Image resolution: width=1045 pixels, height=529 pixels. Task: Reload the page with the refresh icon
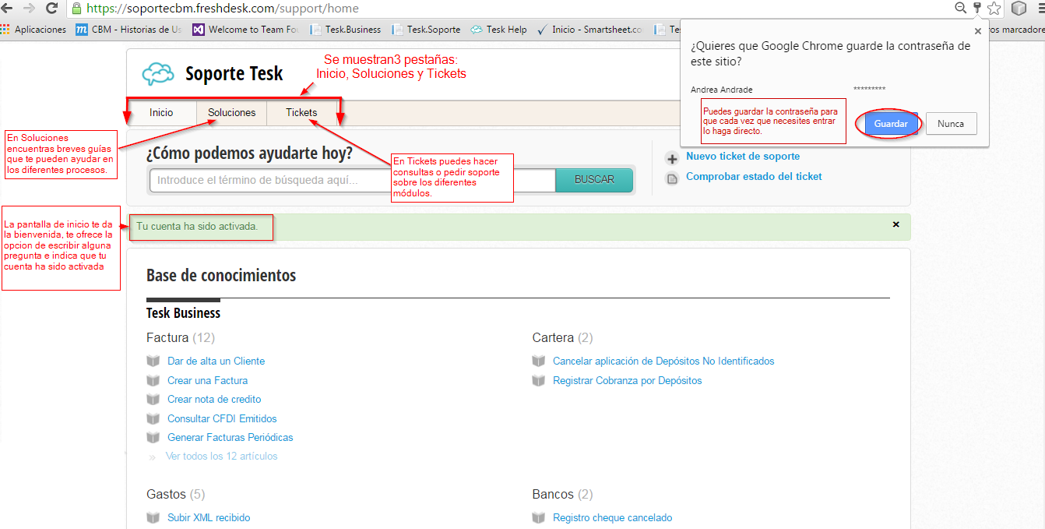[52, 8]
